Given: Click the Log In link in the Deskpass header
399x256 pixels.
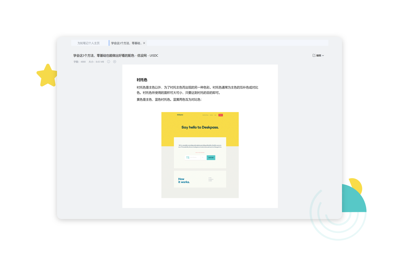Looking at the screenshot, I should [215, 115].
